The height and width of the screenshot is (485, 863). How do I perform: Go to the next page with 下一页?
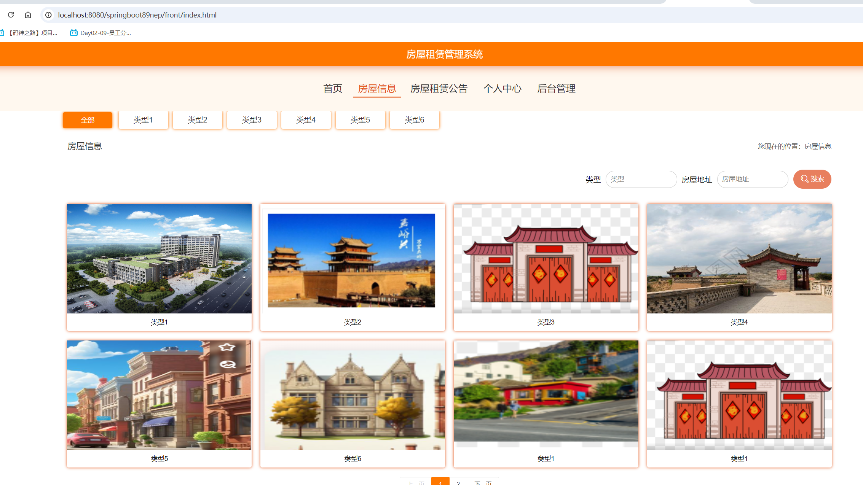click(x=483, y=482)
